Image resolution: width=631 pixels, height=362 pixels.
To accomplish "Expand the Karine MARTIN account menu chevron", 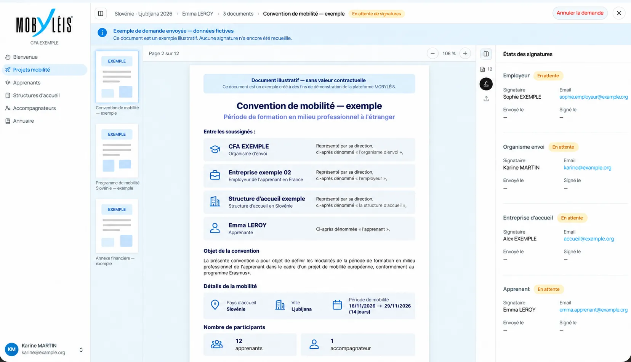I will coord(81,350).
